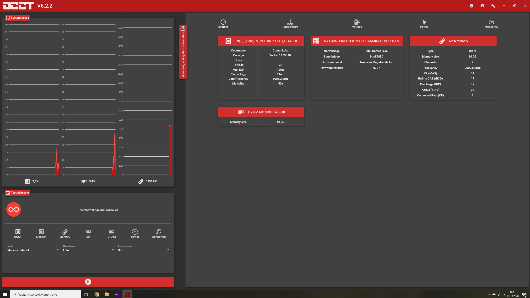Open Task View in the taskbar
This screenshot has height=298, width=530.
86,294
